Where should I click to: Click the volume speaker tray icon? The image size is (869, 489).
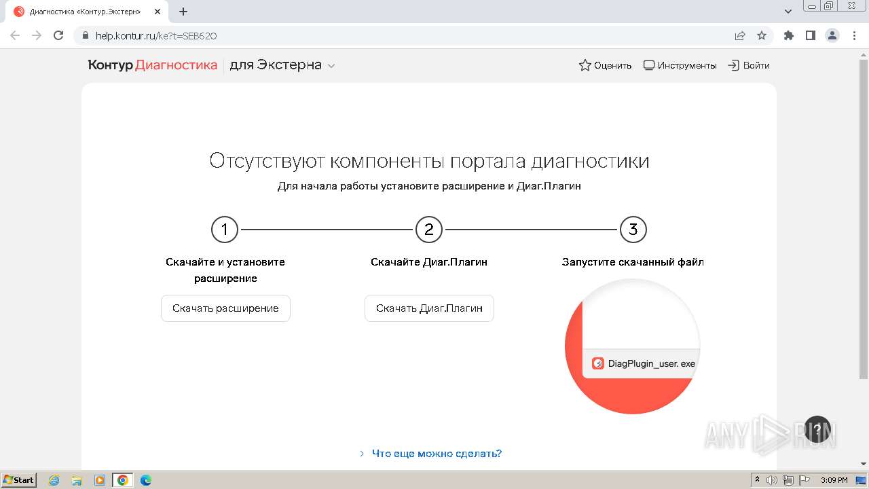pyautogui.click(x=772, y=480)
